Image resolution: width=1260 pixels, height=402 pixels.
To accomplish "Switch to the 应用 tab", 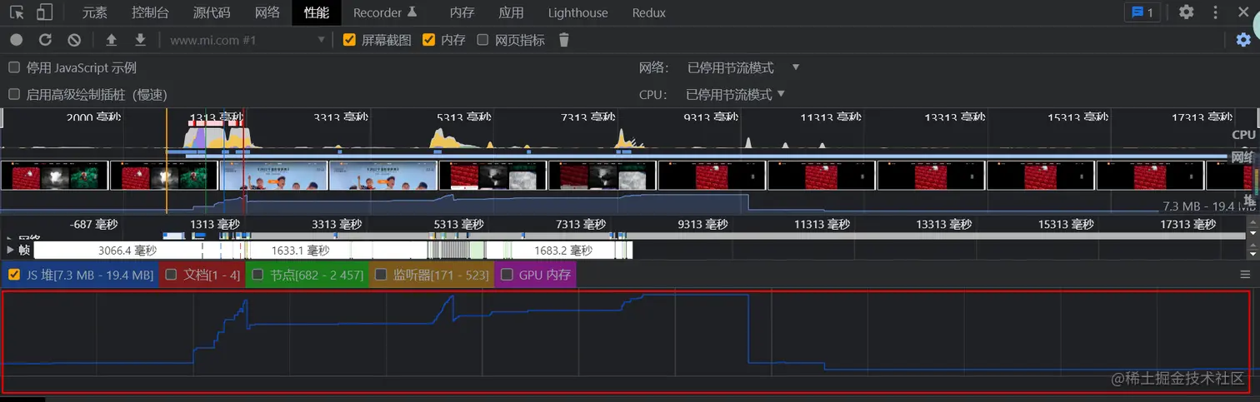I will click(x=511, y=12).
